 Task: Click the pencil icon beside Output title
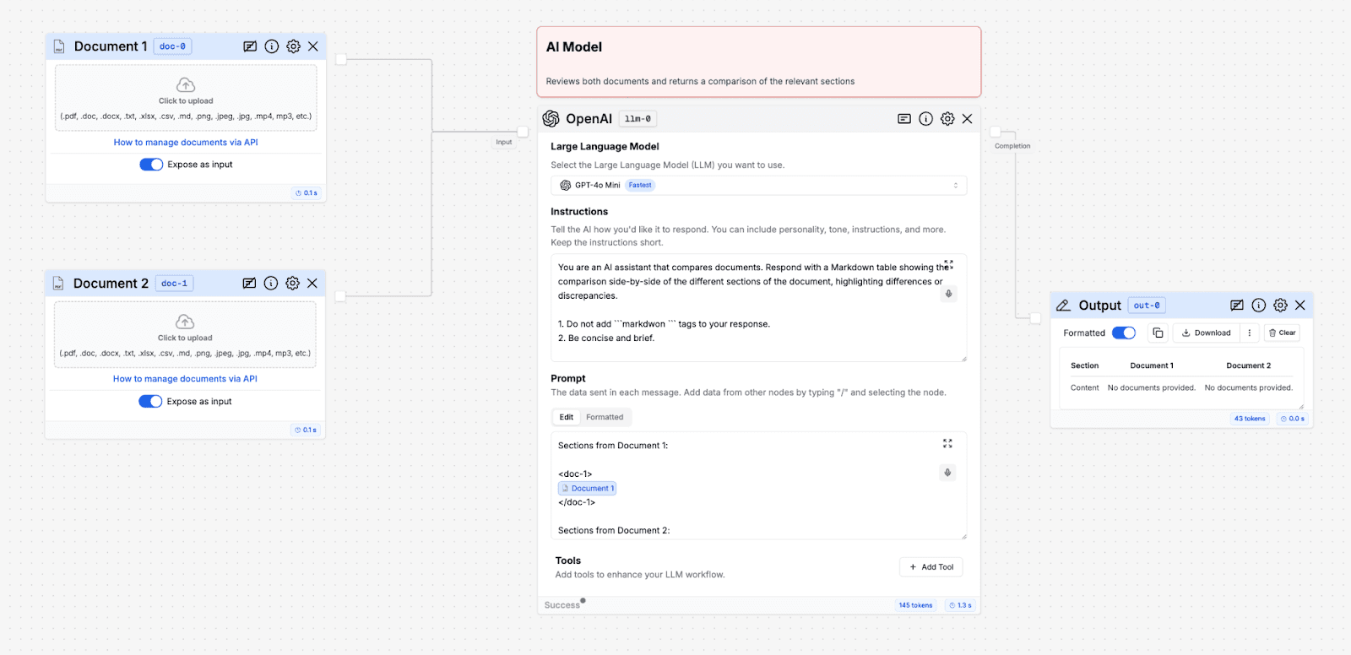(x=1064, y=306)
